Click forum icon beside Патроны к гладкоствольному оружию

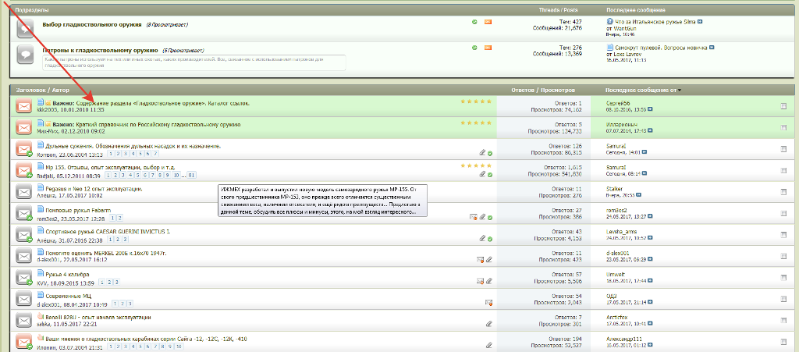[26, 55]
